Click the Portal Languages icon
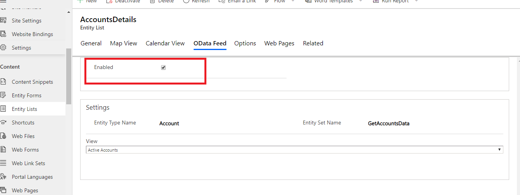This screenshot has height=195, width=520. point(3,177)
